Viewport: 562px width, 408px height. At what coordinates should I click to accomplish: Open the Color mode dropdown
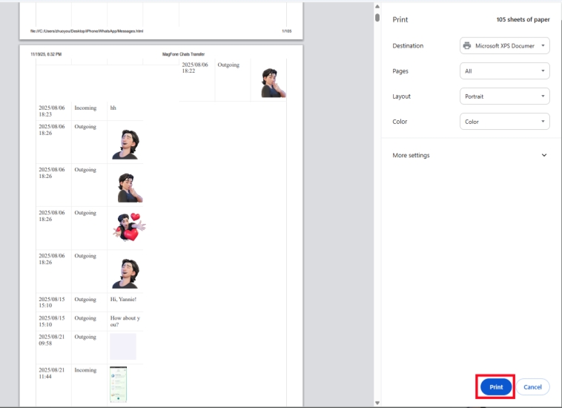[x=504, y=122]
